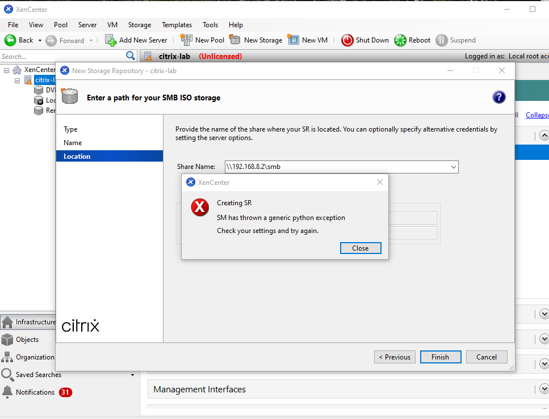Open the Share Name dropdown arrow
Image resolution: width=549 pixels, height=419 pixels.
tap(454, 167)
